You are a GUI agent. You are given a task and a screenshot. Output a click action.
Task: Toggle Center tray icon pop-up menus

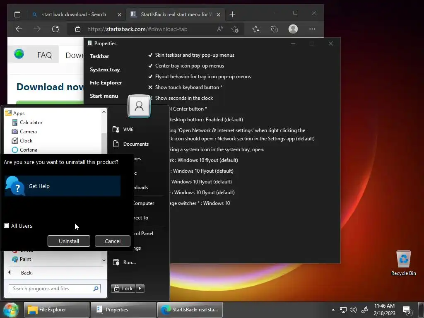(x=186, y=66)
